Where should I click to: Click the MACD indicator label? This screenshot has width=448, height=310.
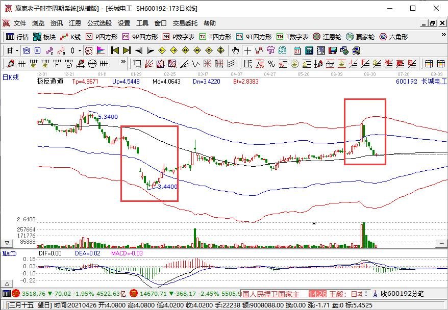9,253
